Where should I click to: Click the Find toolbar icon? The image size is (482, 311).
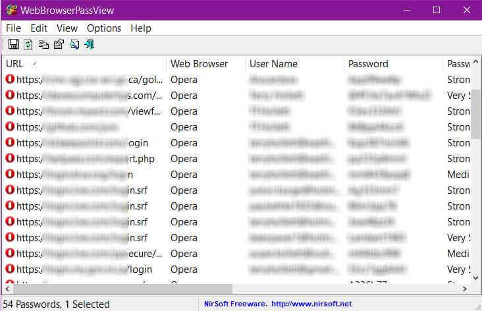pyautogui.click(x=74, y=45)
